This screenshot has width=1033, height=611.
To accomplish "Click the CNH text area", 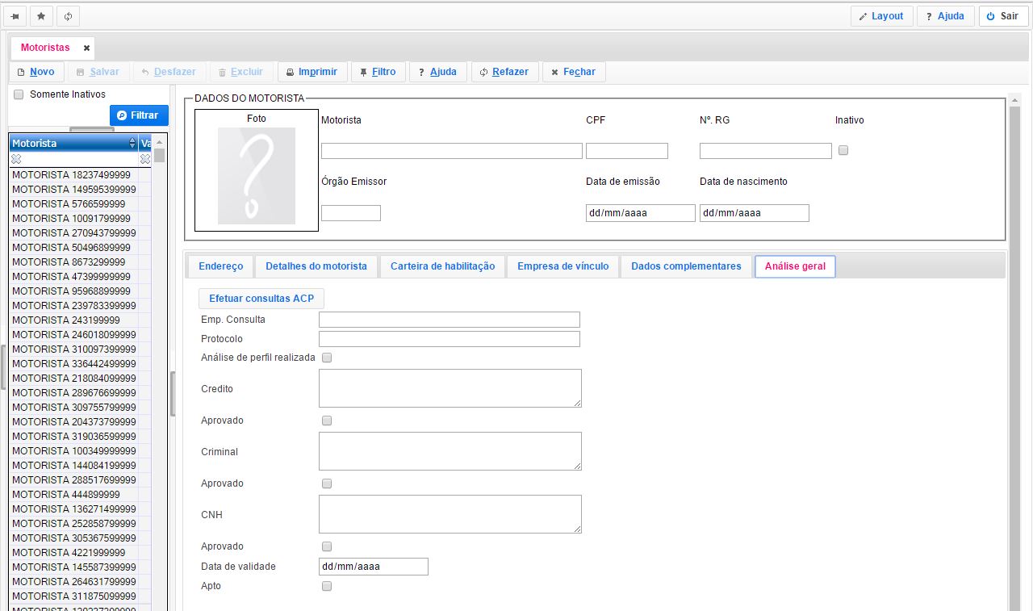I will click(450, 514).
